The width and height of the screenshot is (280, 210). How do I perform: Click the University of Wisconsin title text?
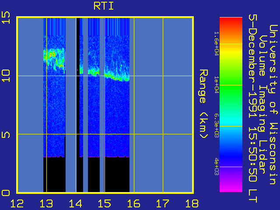click(273, 105)
